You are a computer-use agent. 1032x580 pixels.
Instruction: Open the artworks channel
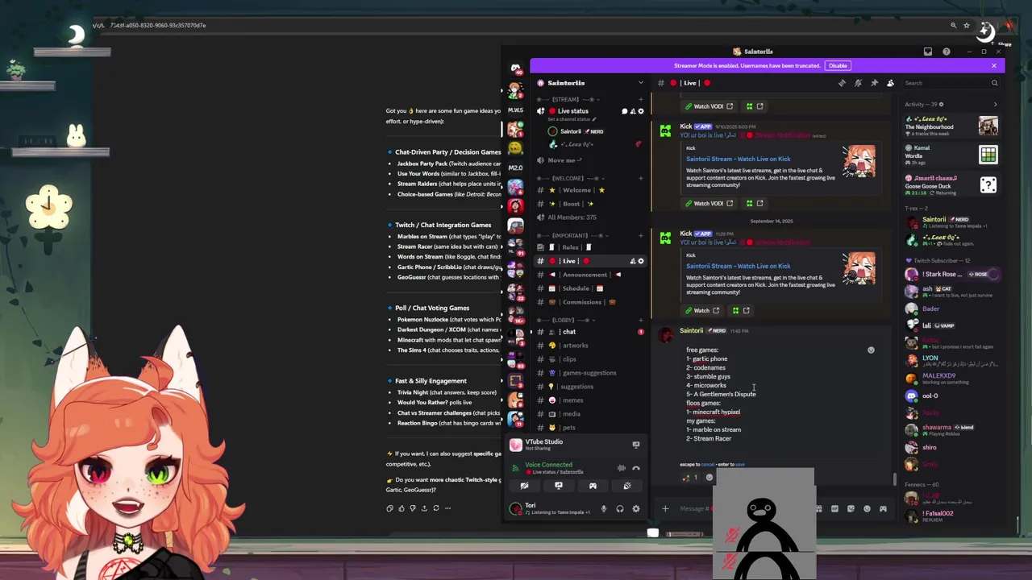click(x=589, y=346)
